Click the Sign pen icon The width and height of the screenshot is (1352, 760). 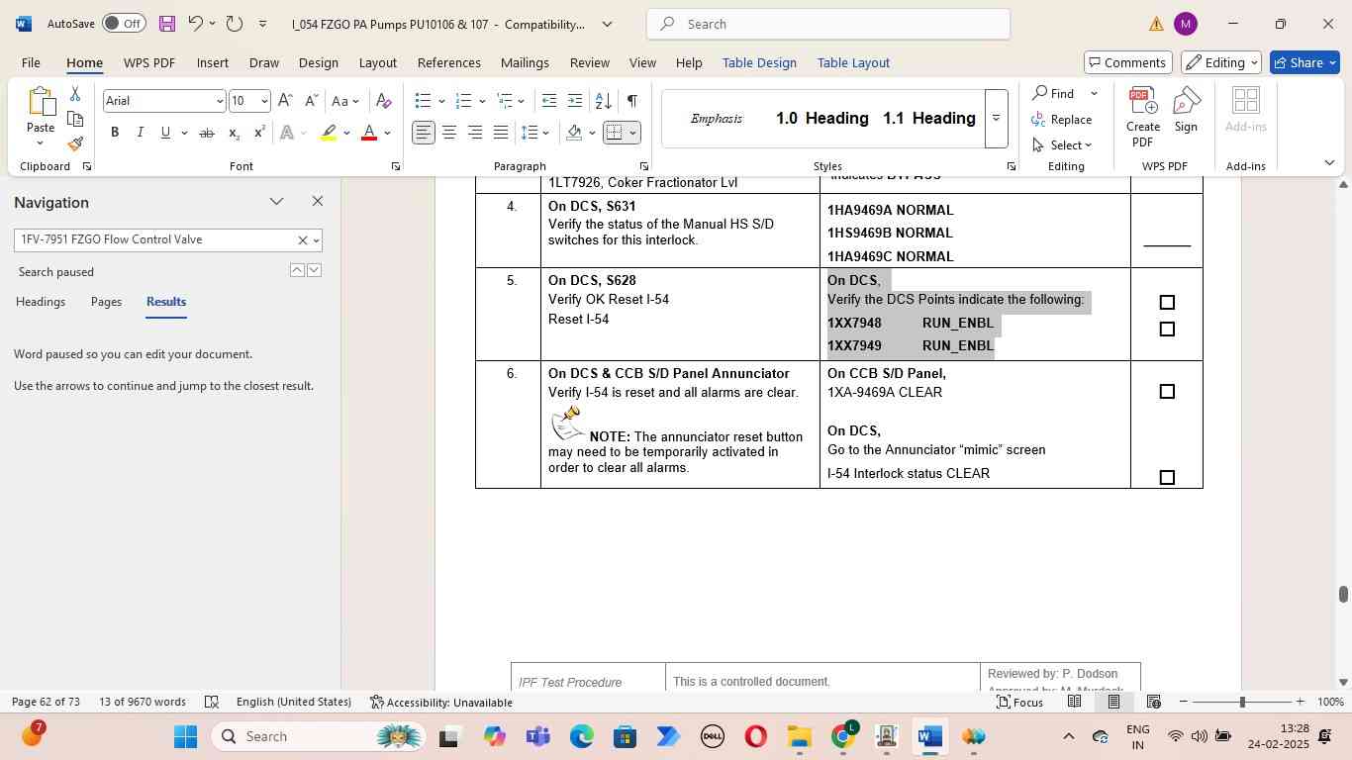coord(1186,109)
